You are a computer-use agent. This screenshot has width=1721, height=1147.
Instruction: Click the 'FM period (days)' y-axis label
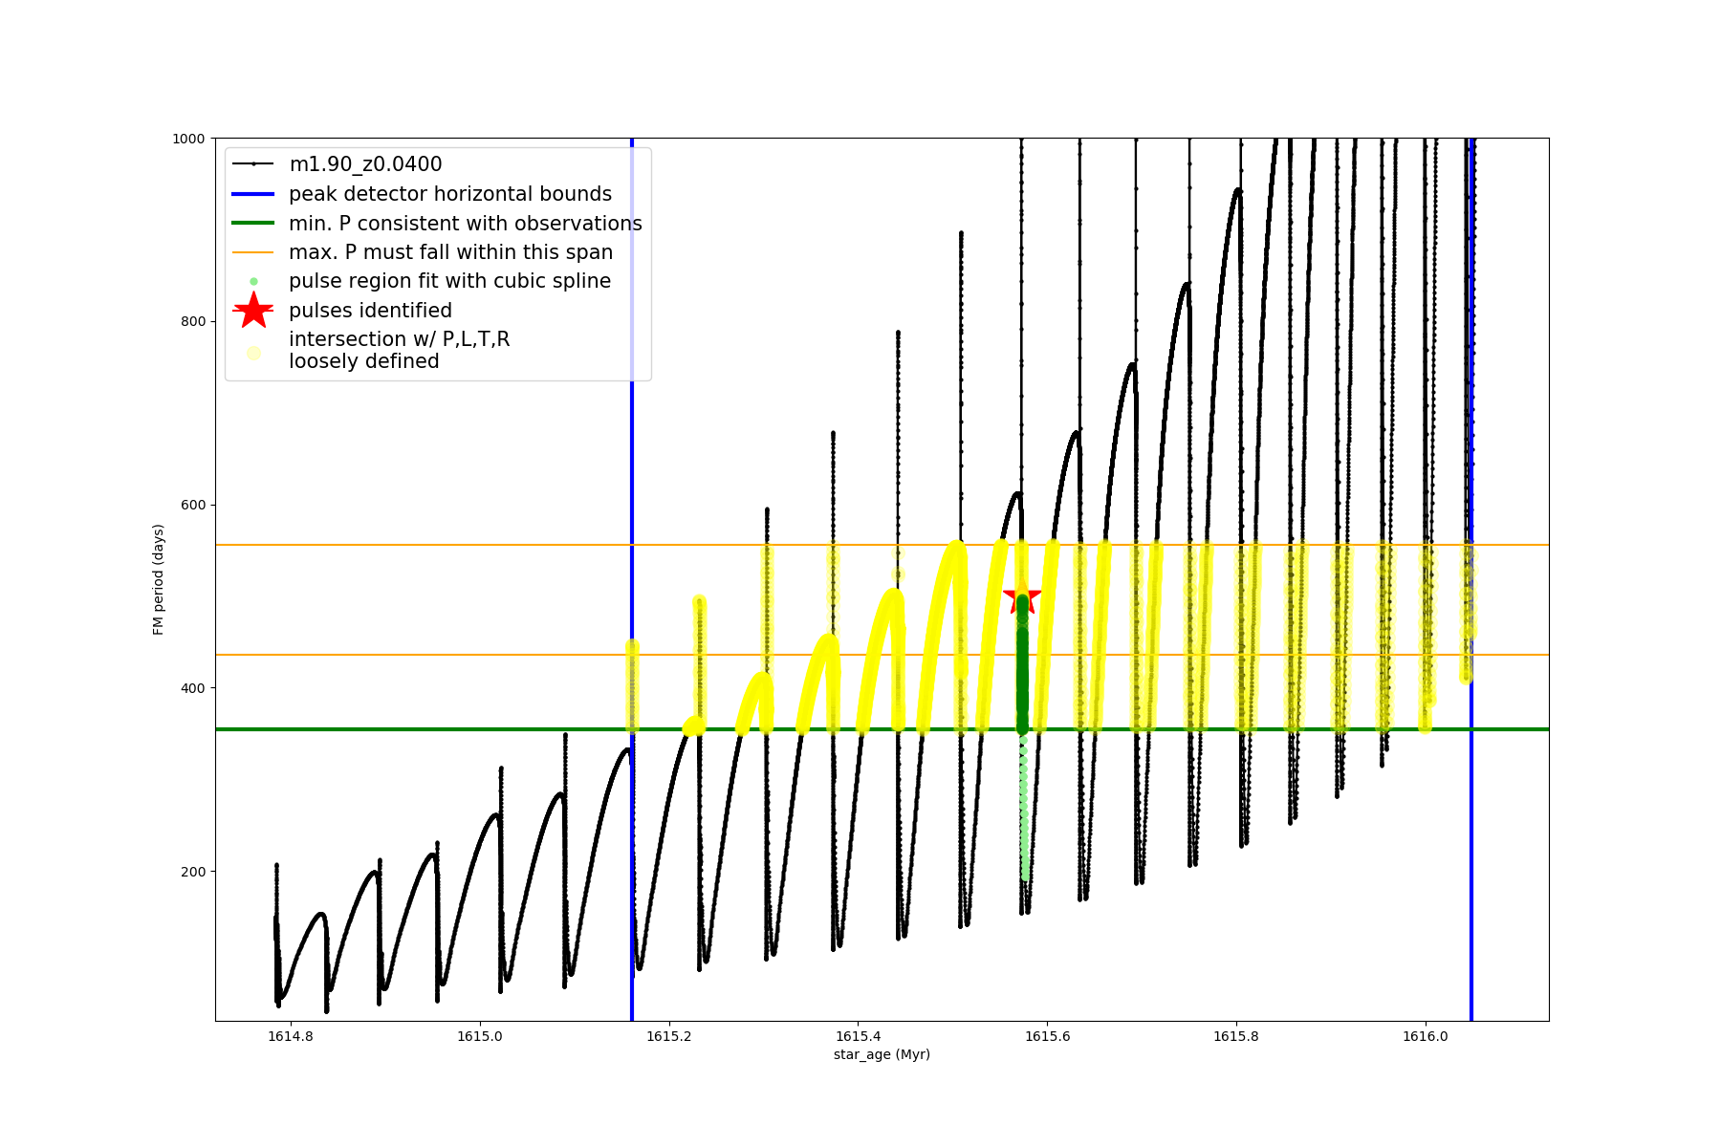[159, 579]
